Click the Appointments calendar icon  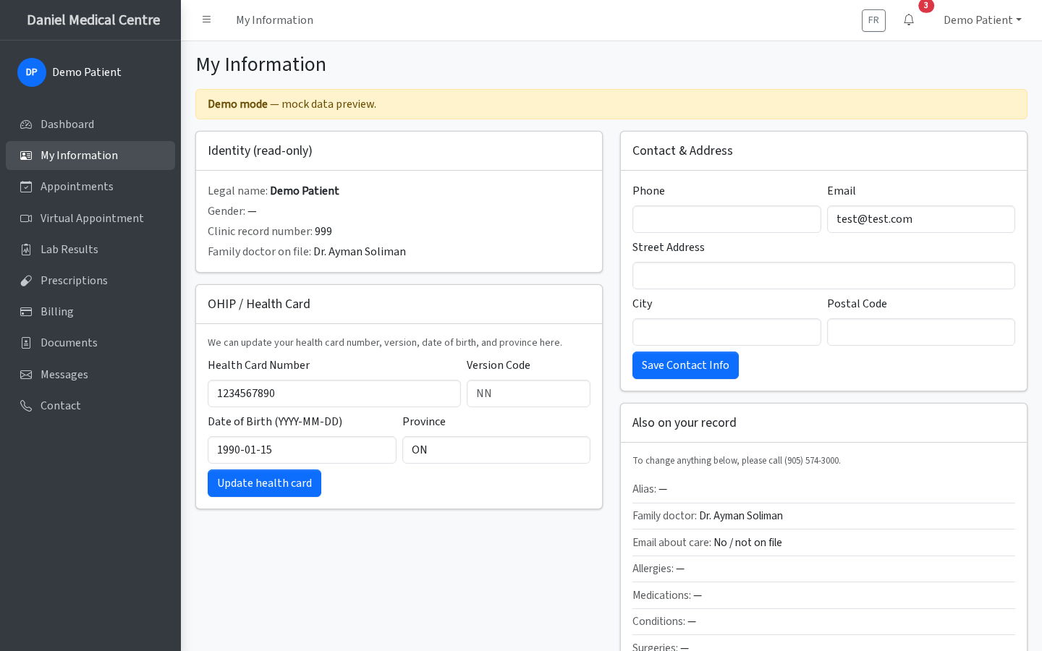(26, 187)
